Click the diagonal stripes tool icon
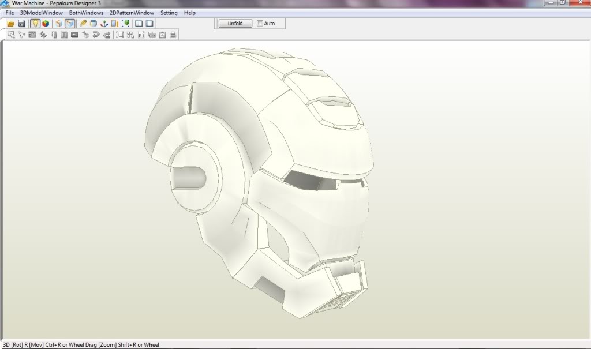 click(43, 35)
